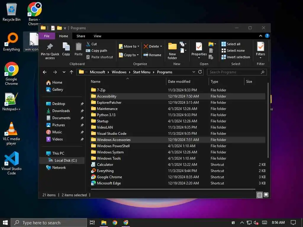Click the file list vertical scrollbar
Image resolution: width=303 pixels, height=227 pixels.
(x=268, y=120)
